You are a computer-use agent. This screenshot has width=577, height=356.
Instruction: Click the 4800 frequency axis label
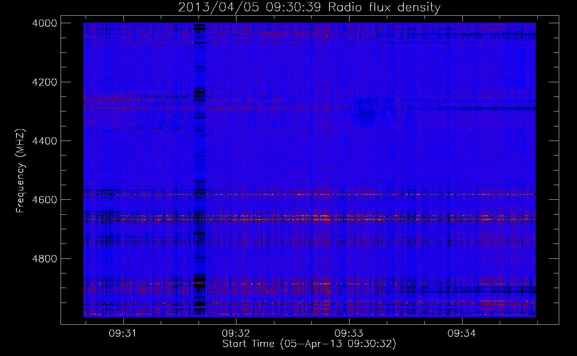click(x=45, y=259)
